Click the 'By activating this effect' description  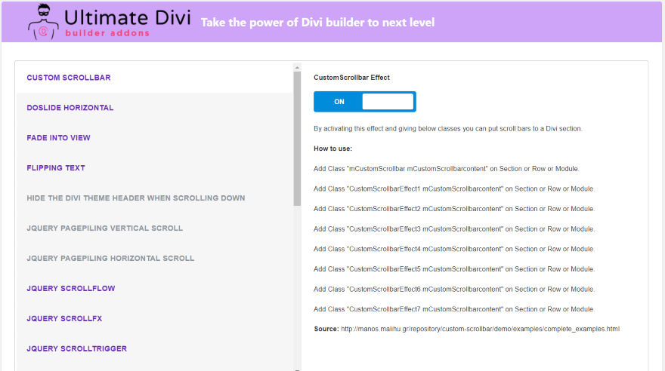pos(448,128)
